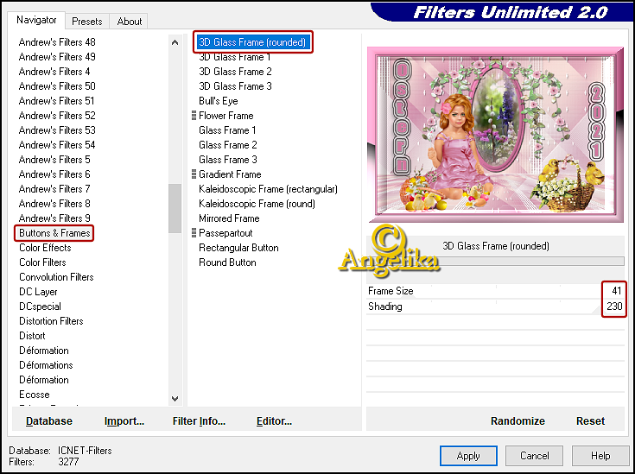Click the grip icon beside Gradient Frame
Image resolution: width=635 pixels, height=474 pixels.
(x=194, y=174)
